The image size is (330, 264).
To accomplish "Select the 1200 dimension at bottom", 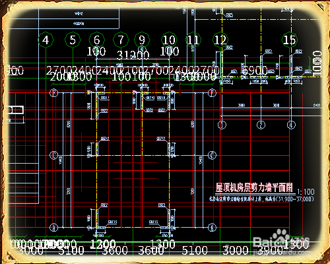I will point(103,244).
